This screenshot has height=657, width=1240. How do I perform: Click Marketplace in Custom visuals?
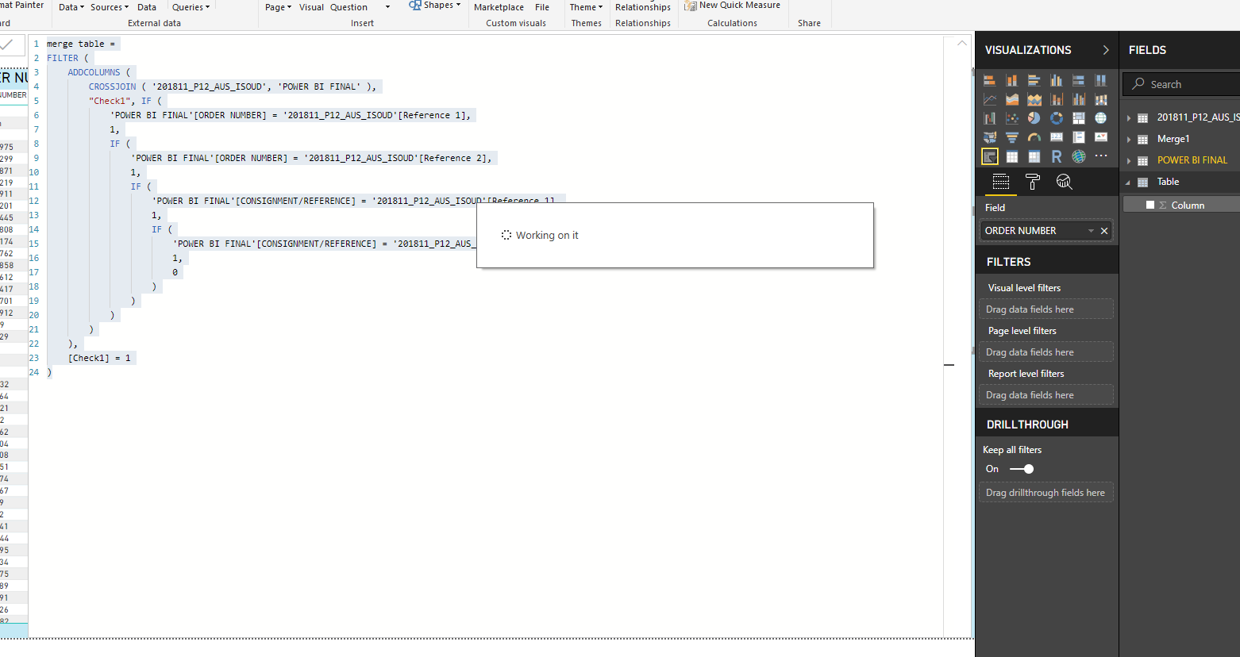(x=499, y=7)
